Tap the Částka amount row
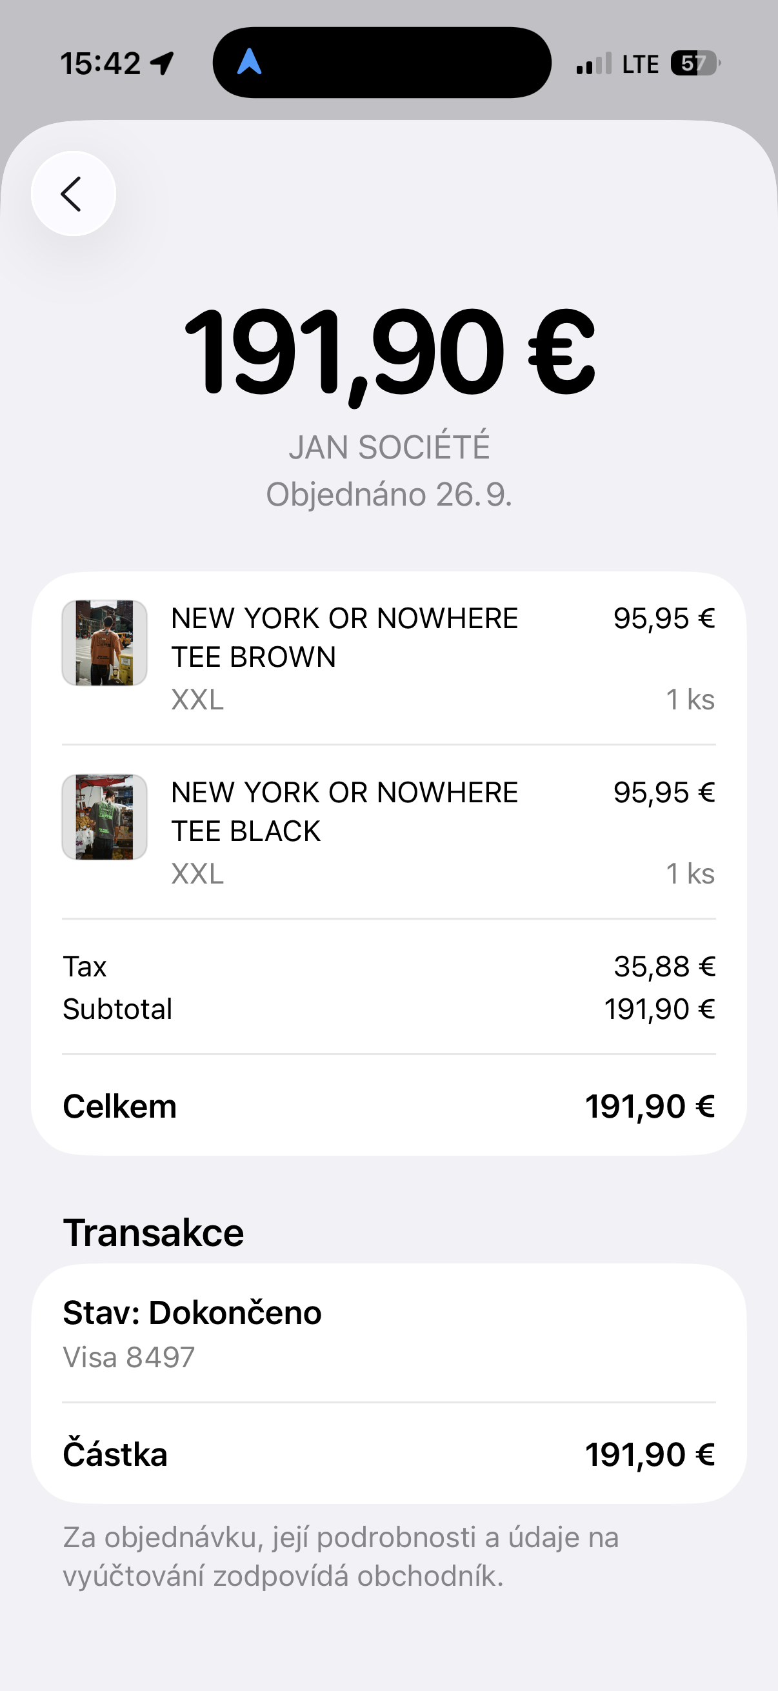 pos(388,1455)
